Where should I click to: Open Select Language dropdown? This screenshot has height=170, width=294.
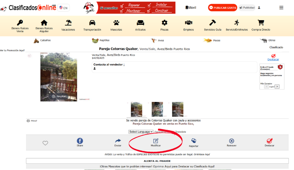tap(141, 132)
